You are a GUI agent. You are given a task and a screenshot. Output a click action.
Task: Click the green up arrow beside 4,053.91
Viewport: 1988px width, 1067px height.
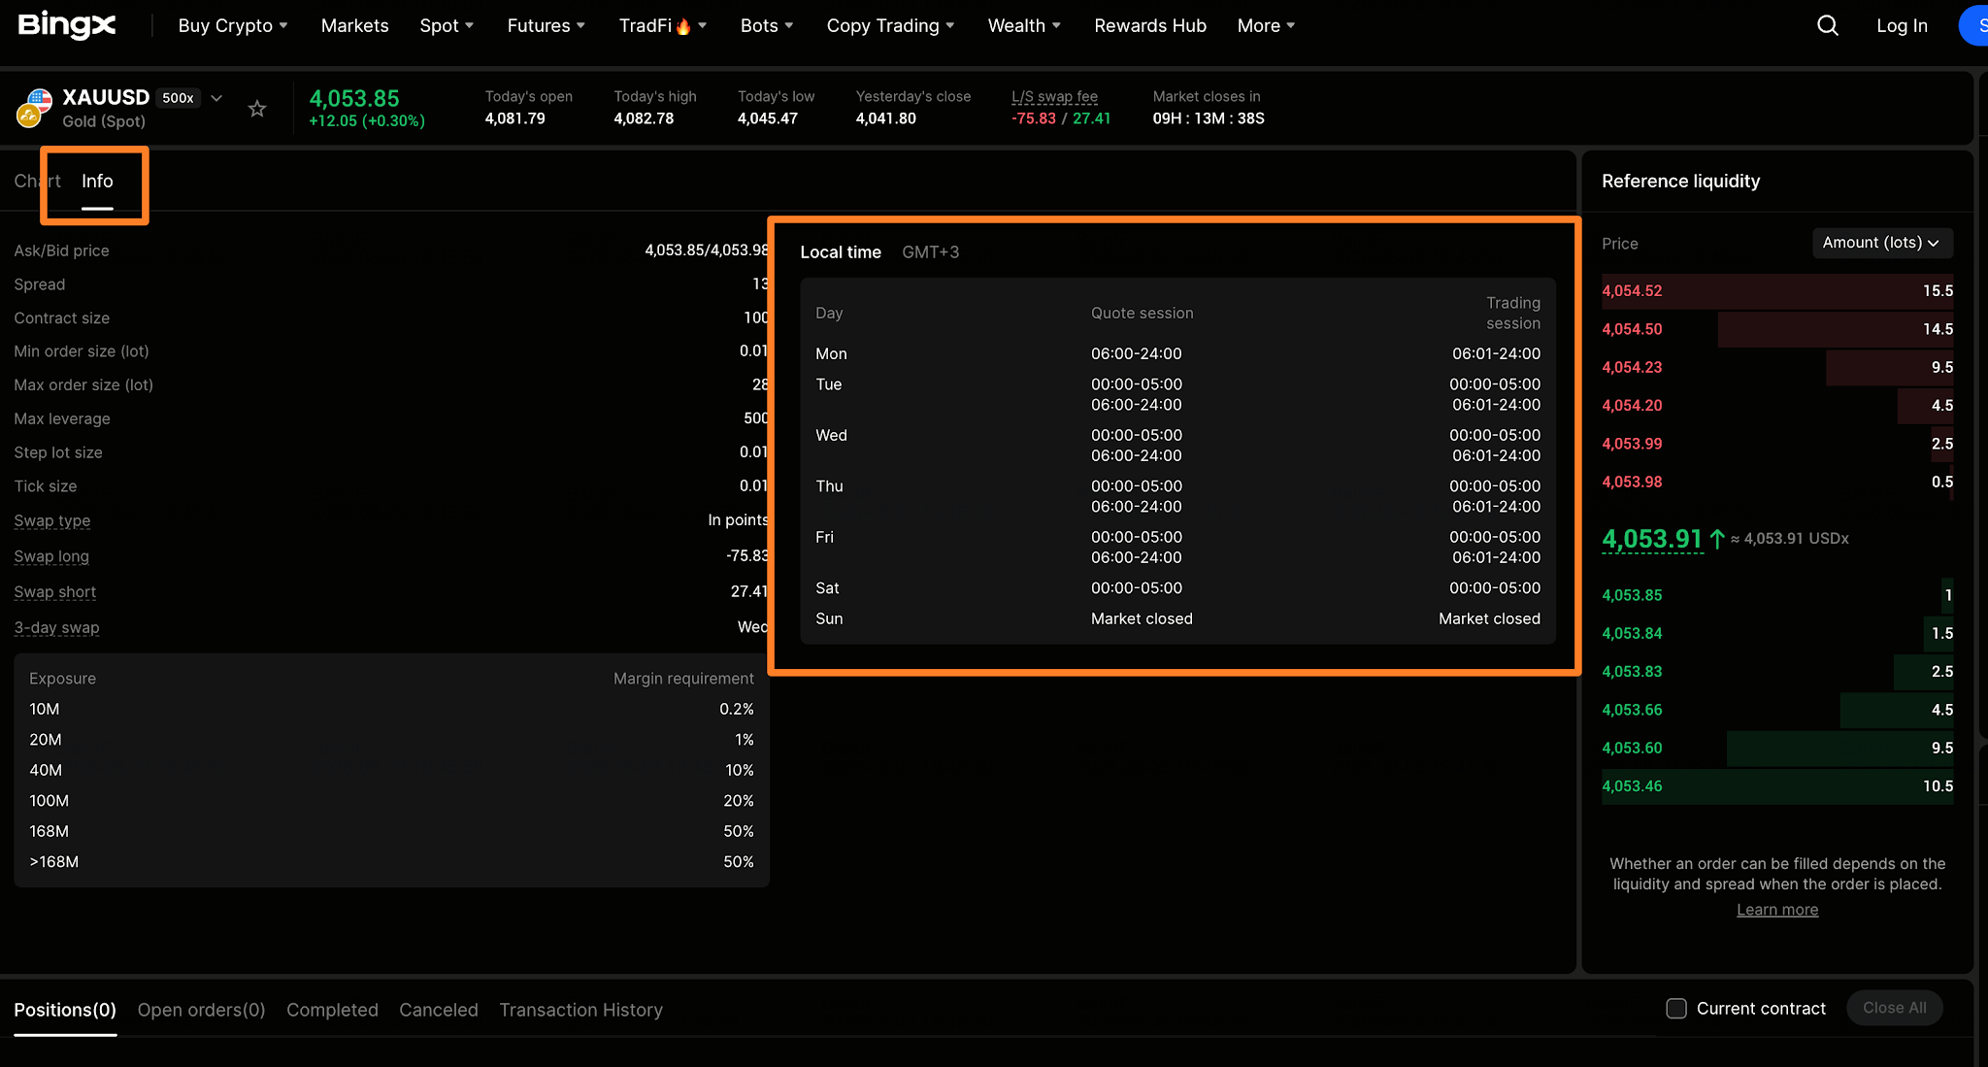pos(1716,539)
